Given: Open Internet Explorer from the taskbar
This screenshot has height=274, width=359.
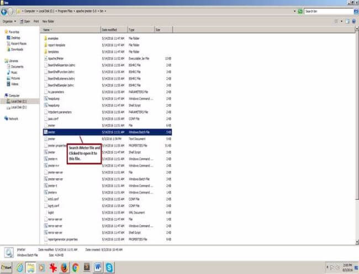Looking at the screenshot, I should [x=20, y=267].
